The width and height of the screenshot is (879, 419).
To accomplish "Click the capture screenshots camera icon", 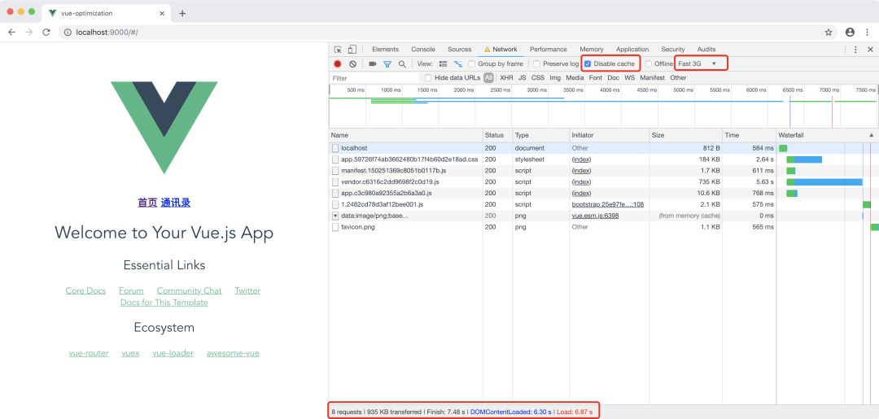I will click(373, 63).
